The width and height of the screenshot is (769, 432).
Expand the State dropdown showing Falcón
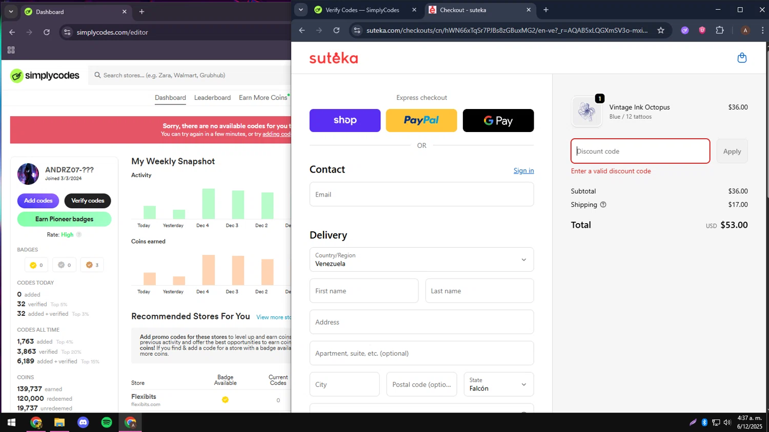(498, 384)
